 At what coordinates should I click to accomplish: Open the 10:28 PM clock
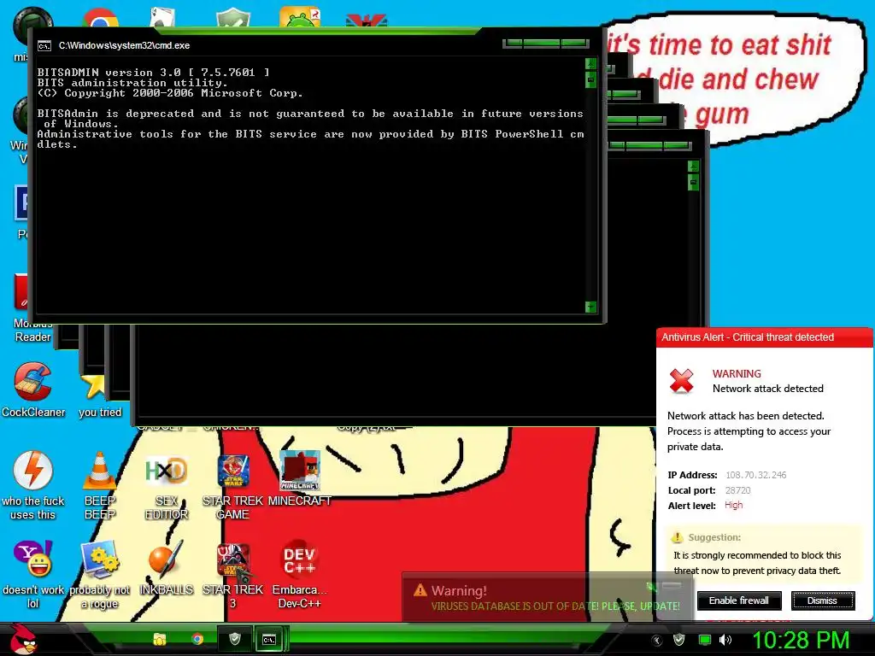point(802,640)
